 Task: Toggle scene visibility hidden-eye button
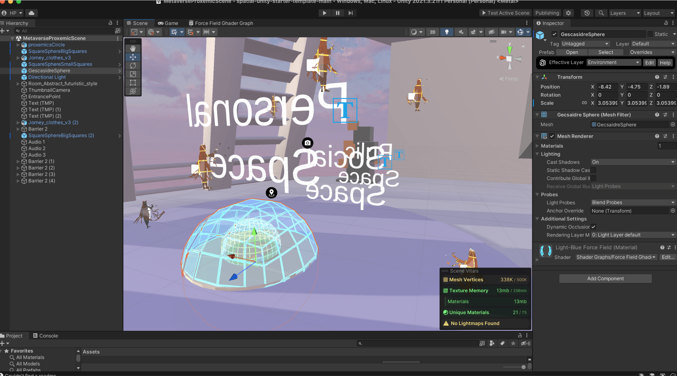[x=491, y=32]
